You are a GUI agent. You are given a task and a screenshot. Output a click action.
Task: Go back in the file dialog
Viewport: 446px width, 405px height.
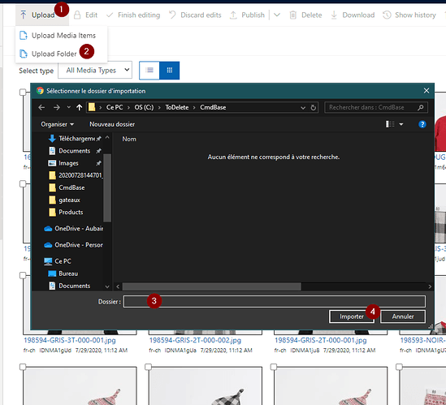pos(41,107)
